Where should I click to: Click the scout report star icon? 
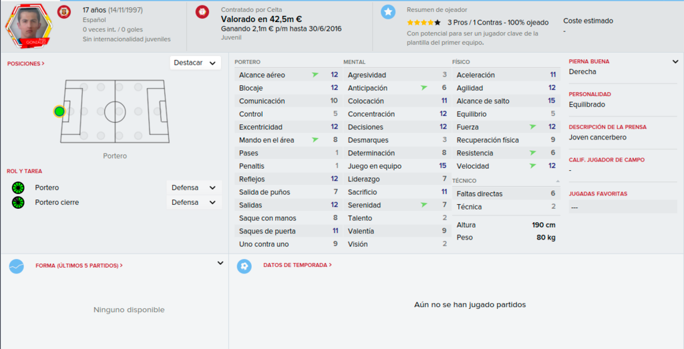[x=388, y=12]
